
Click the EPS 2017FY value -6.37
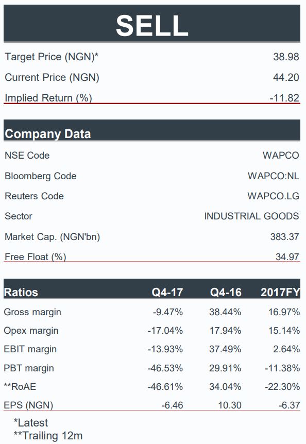tap(289, 405)
